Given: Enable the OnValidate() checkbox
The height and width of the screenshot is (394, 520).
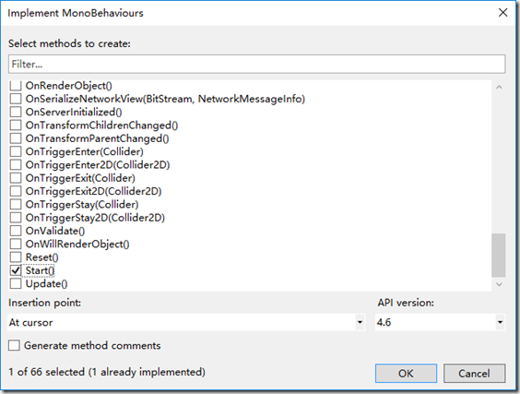Looking at the screenshot, I should (x=16, y=231).
